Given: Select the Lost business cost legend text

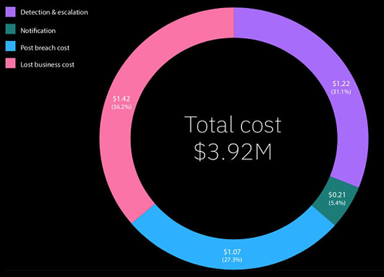Looking at the screenshot, I should [x=48, y=64].
